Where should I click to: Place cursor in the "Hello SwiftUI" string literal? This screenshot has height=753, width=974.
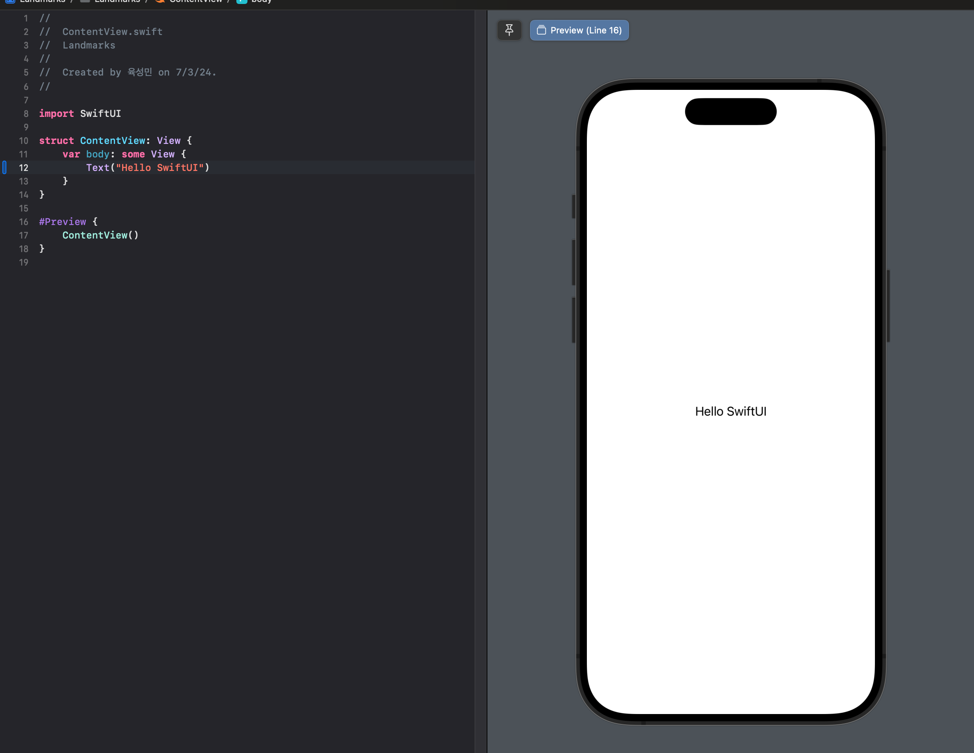click(x=159, y=168)
